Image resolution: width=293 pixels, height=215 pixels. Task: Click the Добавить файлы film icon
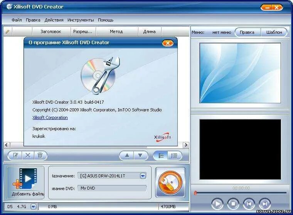(25, 182)
